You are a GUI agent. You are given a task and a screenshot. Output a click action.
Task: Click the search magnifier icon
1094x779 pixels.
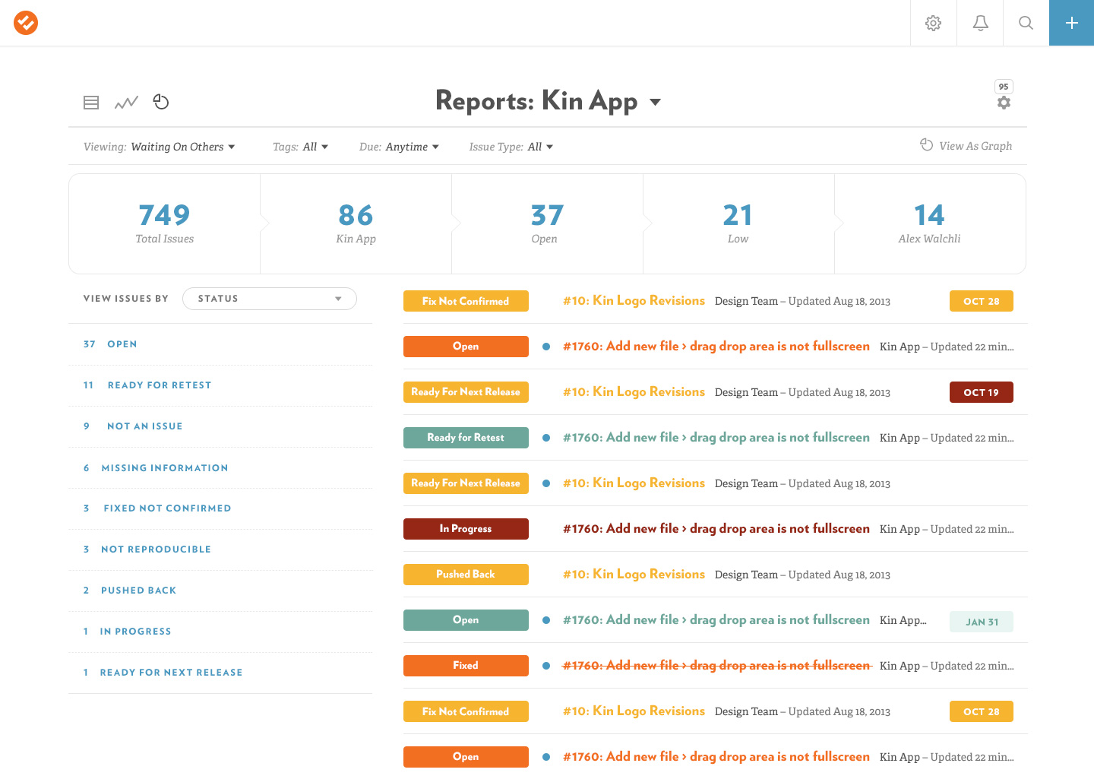1026,23
